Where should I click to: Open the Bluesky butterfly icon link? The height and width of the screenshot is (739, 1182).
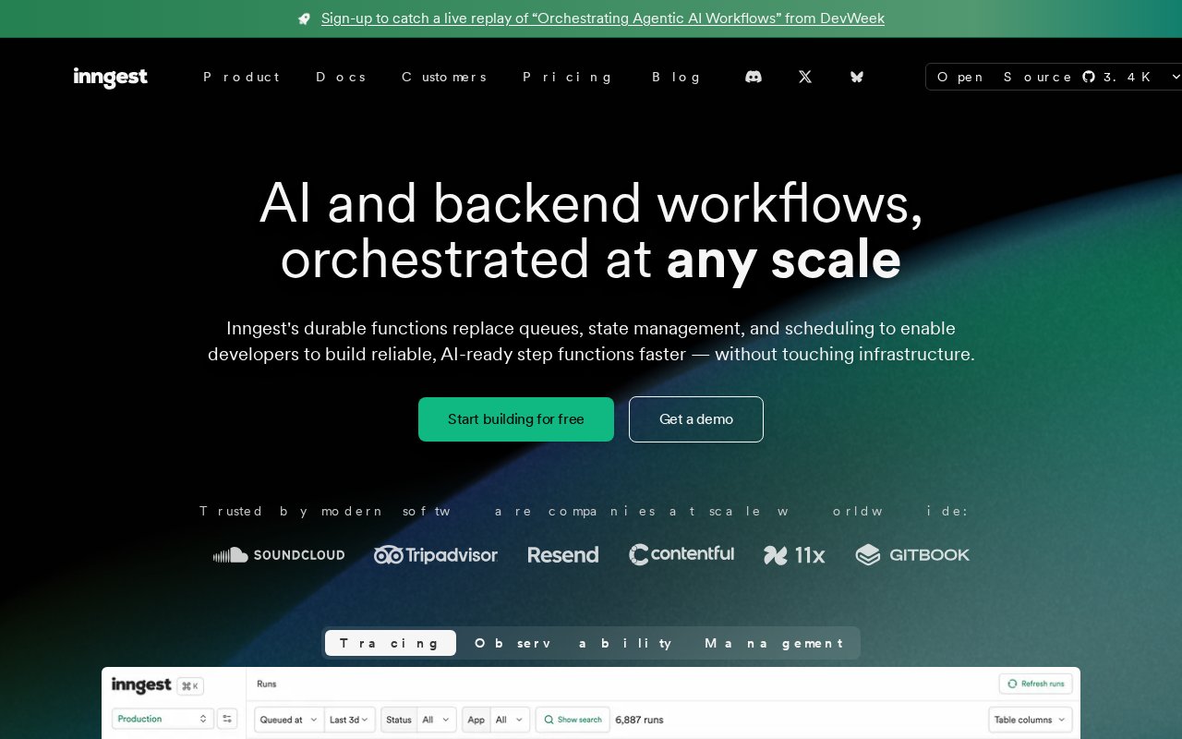tap(857, 77)
